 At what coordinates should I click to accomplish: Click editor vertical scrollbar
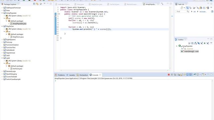170,38
